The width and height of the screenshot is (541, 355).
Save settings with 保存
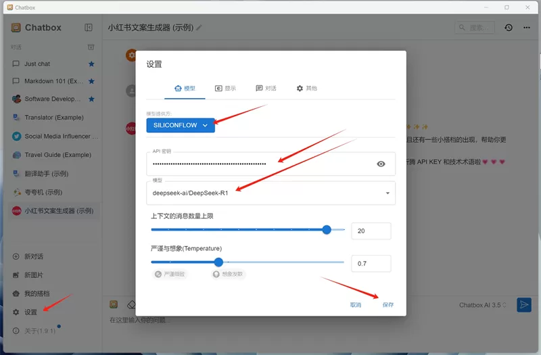point(387,305)
